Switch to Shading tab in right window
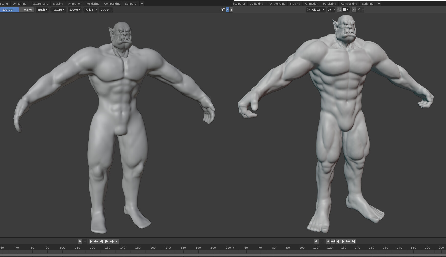Image resolution: width=446 pixels, height=257 pixels. (295, 4)
